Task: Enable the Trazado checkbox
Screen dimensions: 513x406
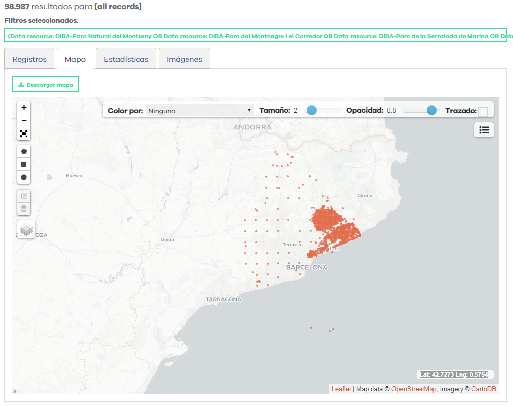Action: point(483,112)
